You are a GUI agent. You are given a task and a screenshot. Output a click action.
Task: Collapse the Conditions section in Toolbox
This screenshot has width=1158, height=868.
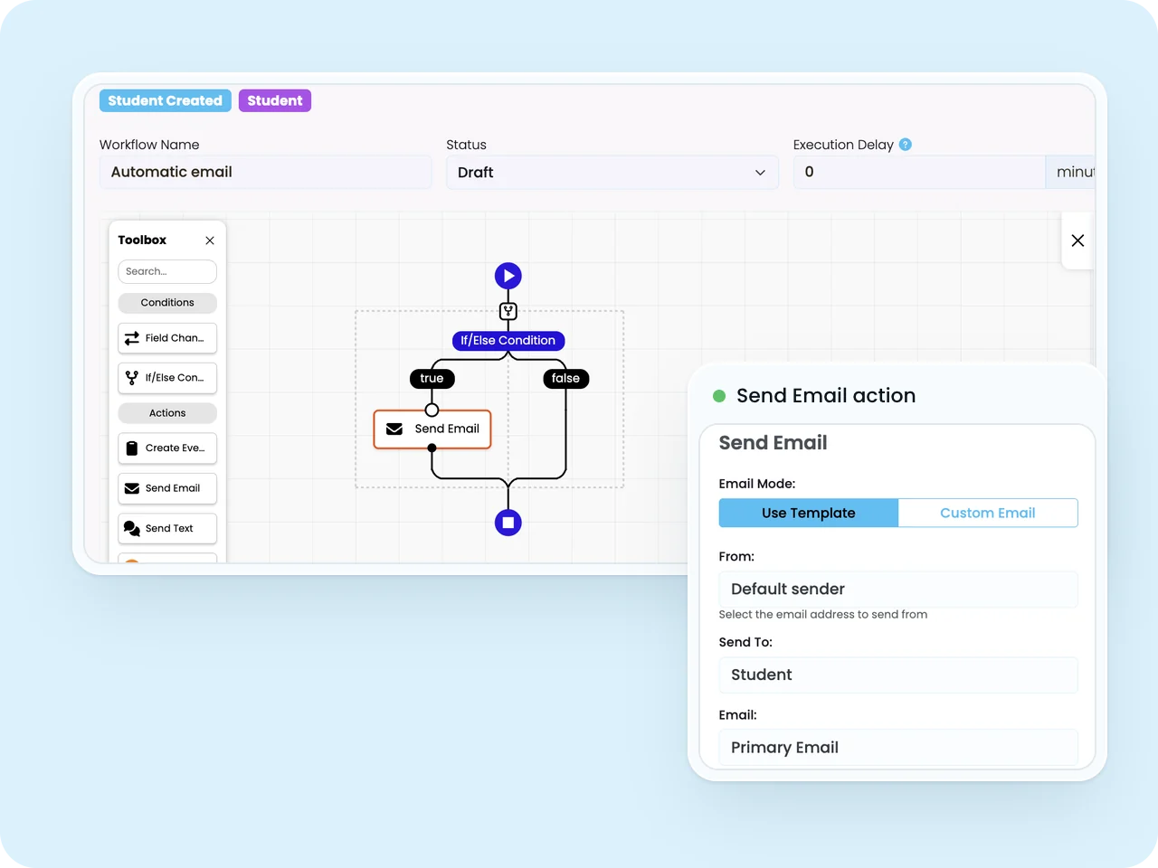pyautogui.click(x=167, y=303)
